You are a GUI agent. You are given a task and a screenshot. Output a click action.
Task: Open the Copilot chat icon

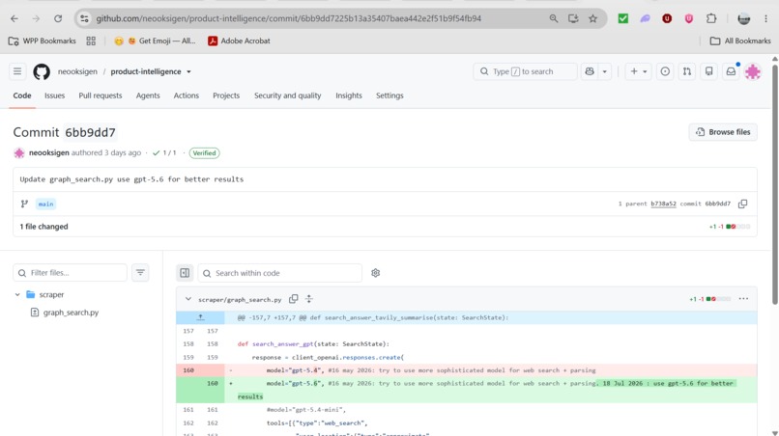pyautogui.click(x=590, y=71)
